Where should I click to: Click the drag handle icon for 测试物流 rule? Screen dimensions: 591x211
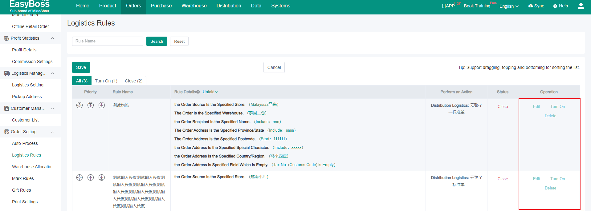(79, 105)
